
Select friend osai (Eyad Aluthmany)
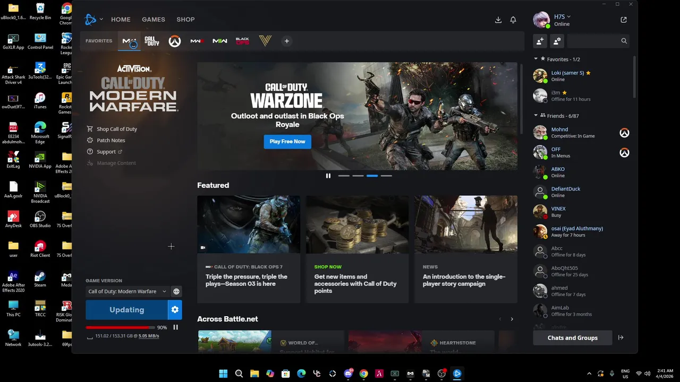pyautogui.click(x=582, y=232)
